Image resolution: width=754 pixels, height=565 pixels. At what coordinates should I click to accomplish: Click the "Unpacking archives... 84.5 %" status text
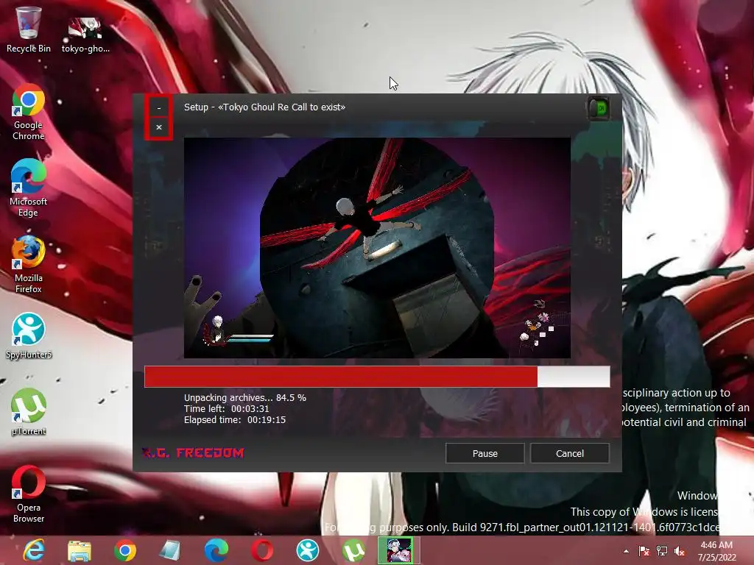coord(244,398)
